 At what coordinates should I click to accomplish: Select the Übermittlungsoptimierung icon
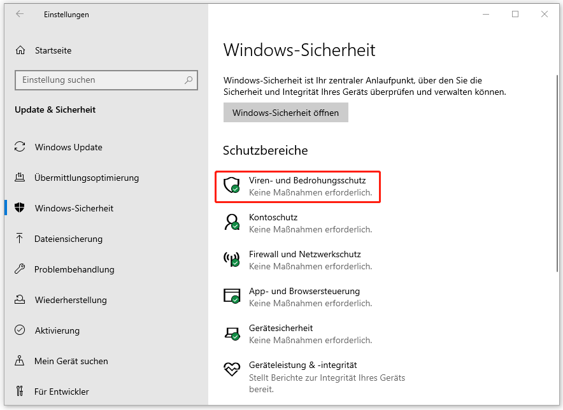coord(20,178)
